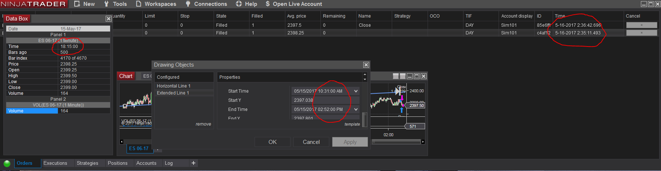
Task: Click 5-16-2017 2:35:11.493 time cell
Action: click(578, 33)
